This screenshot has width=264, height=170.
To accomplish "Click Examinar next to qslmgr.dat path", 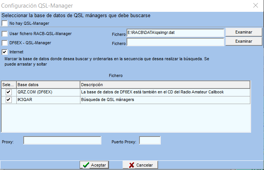I will point(244,32).
